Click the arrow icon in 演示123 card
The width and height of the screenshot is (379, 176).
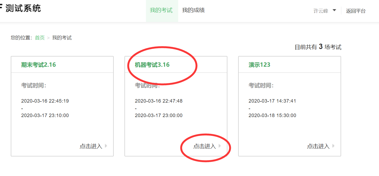(333, 146)
